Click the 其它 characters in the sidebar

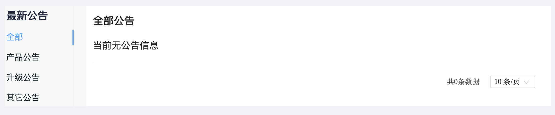tap(15, 98)
